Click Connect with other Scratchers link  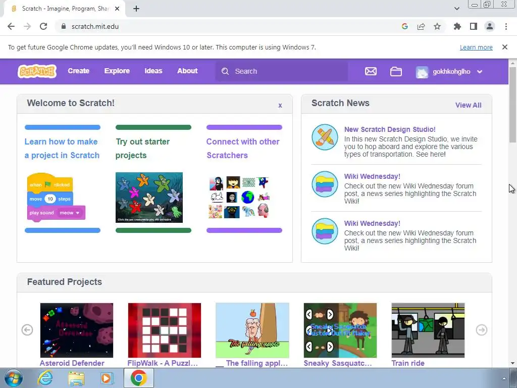(x=243, y=149)
